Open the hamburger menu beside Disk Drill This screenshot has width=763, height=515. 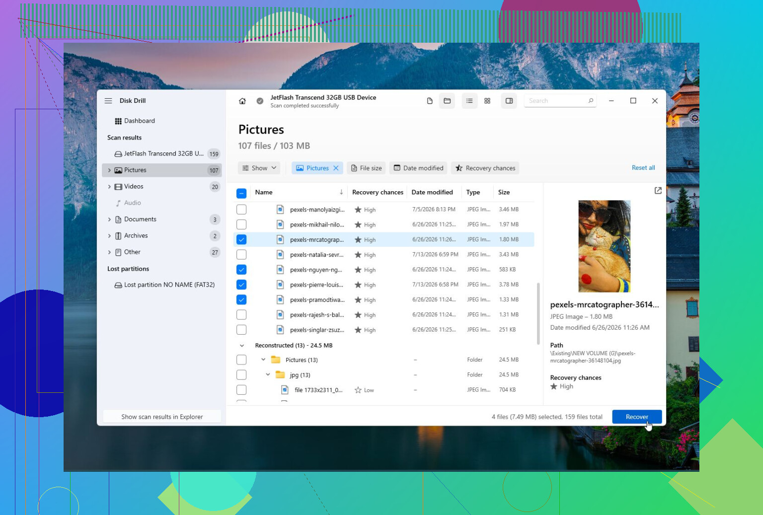coord(108,101)
